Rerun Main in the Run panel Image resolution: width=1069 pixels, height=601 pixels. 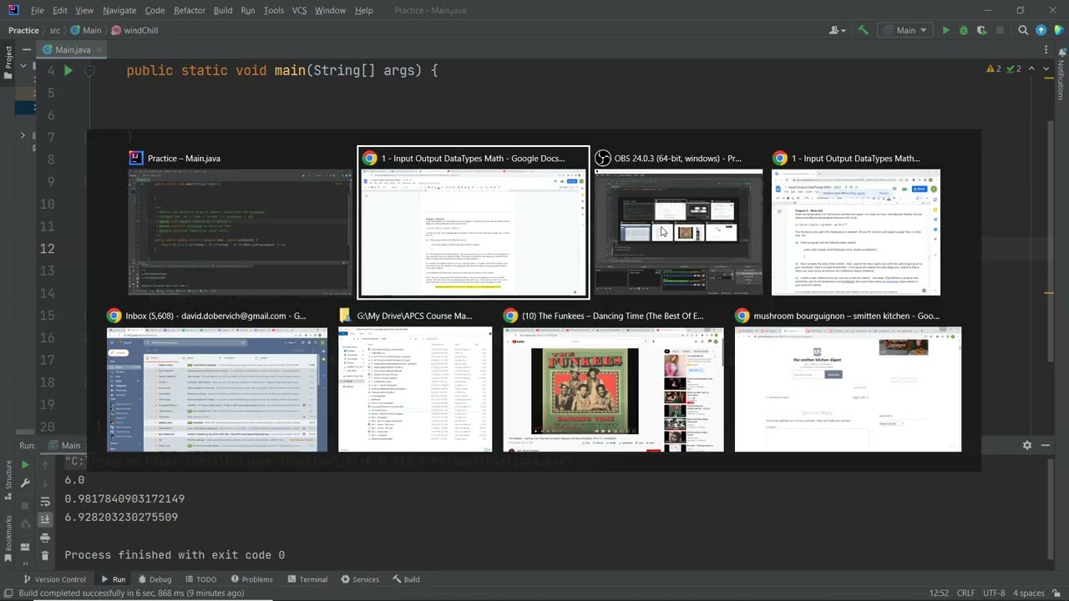tap(25, 465)
